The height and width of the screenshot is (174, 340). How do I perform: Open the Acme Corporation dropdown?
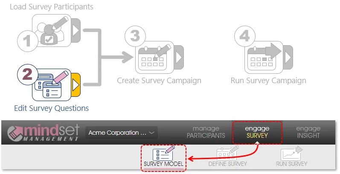[x=122, y=133]
